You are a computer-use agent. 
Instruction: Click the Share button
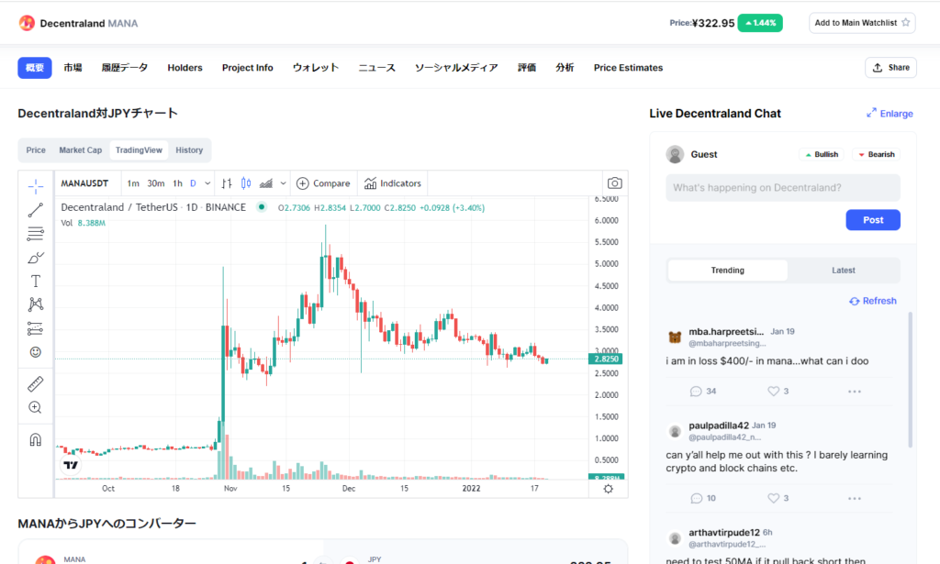pyautogui.click(x=890, y=68)
